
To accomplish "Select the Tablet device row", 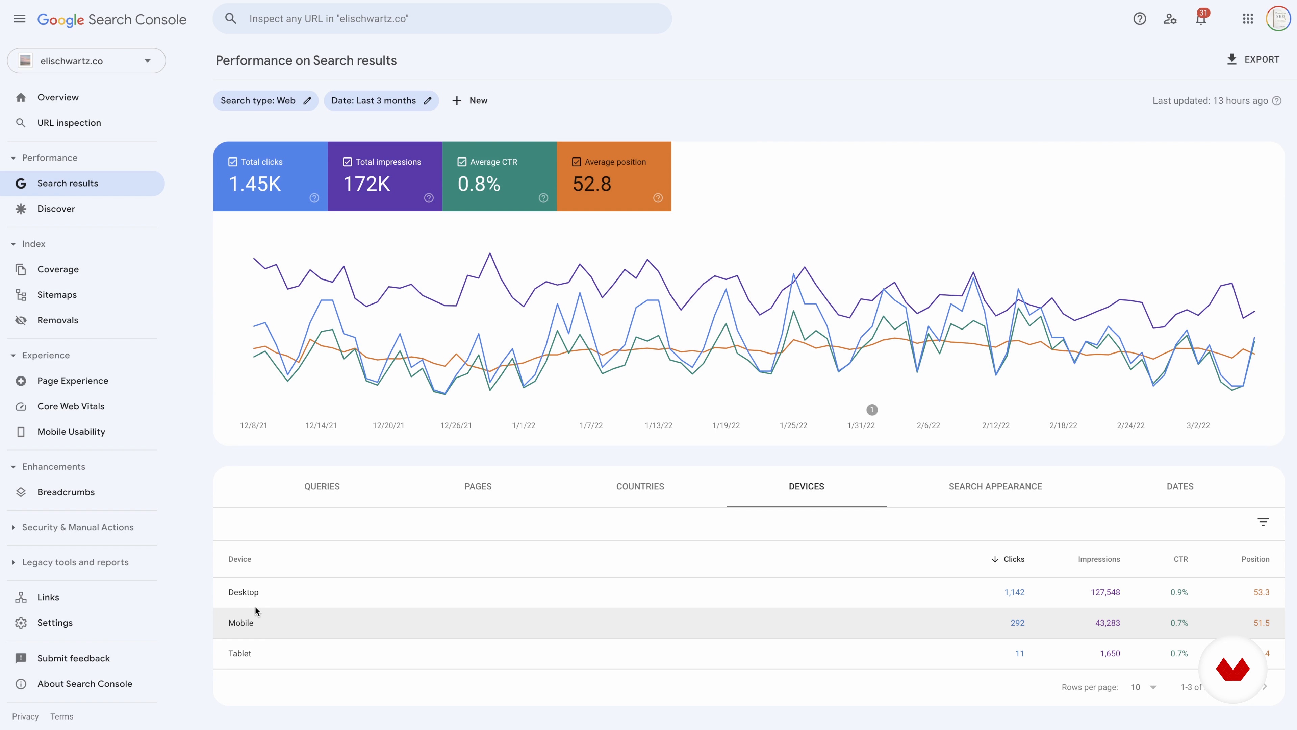I will [x=749, y=654].
